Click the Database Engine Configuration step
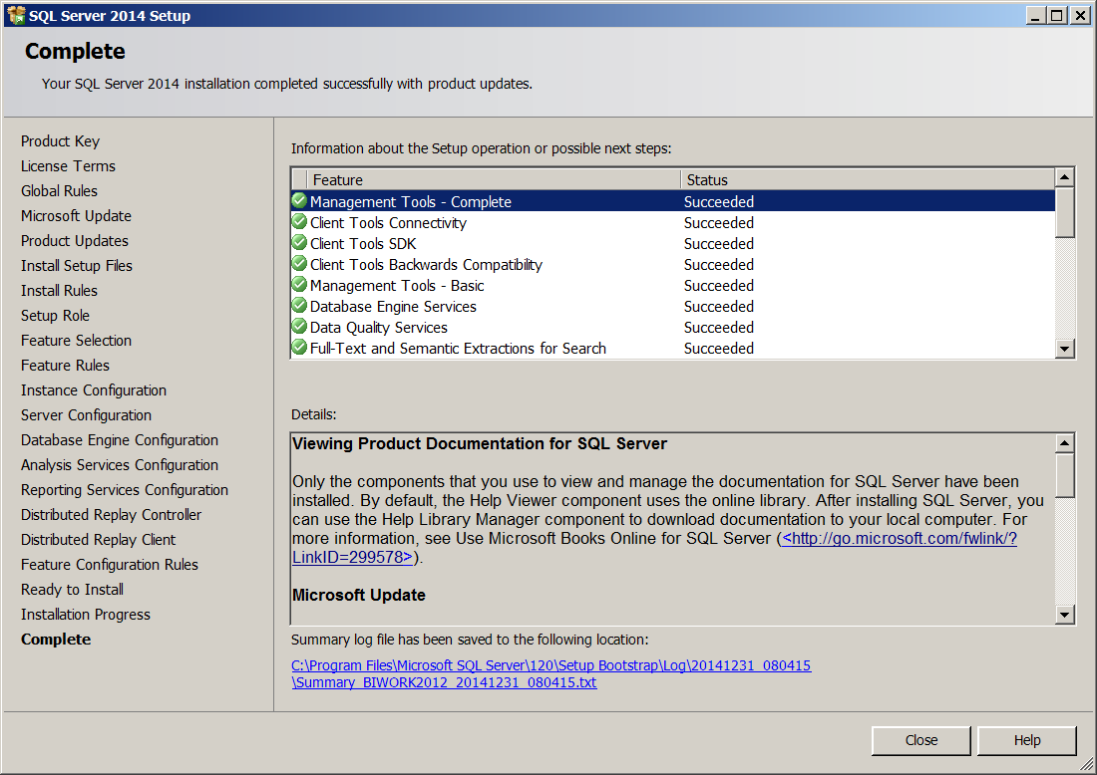Screen dimensions: 1097x775 click(119, 440)
